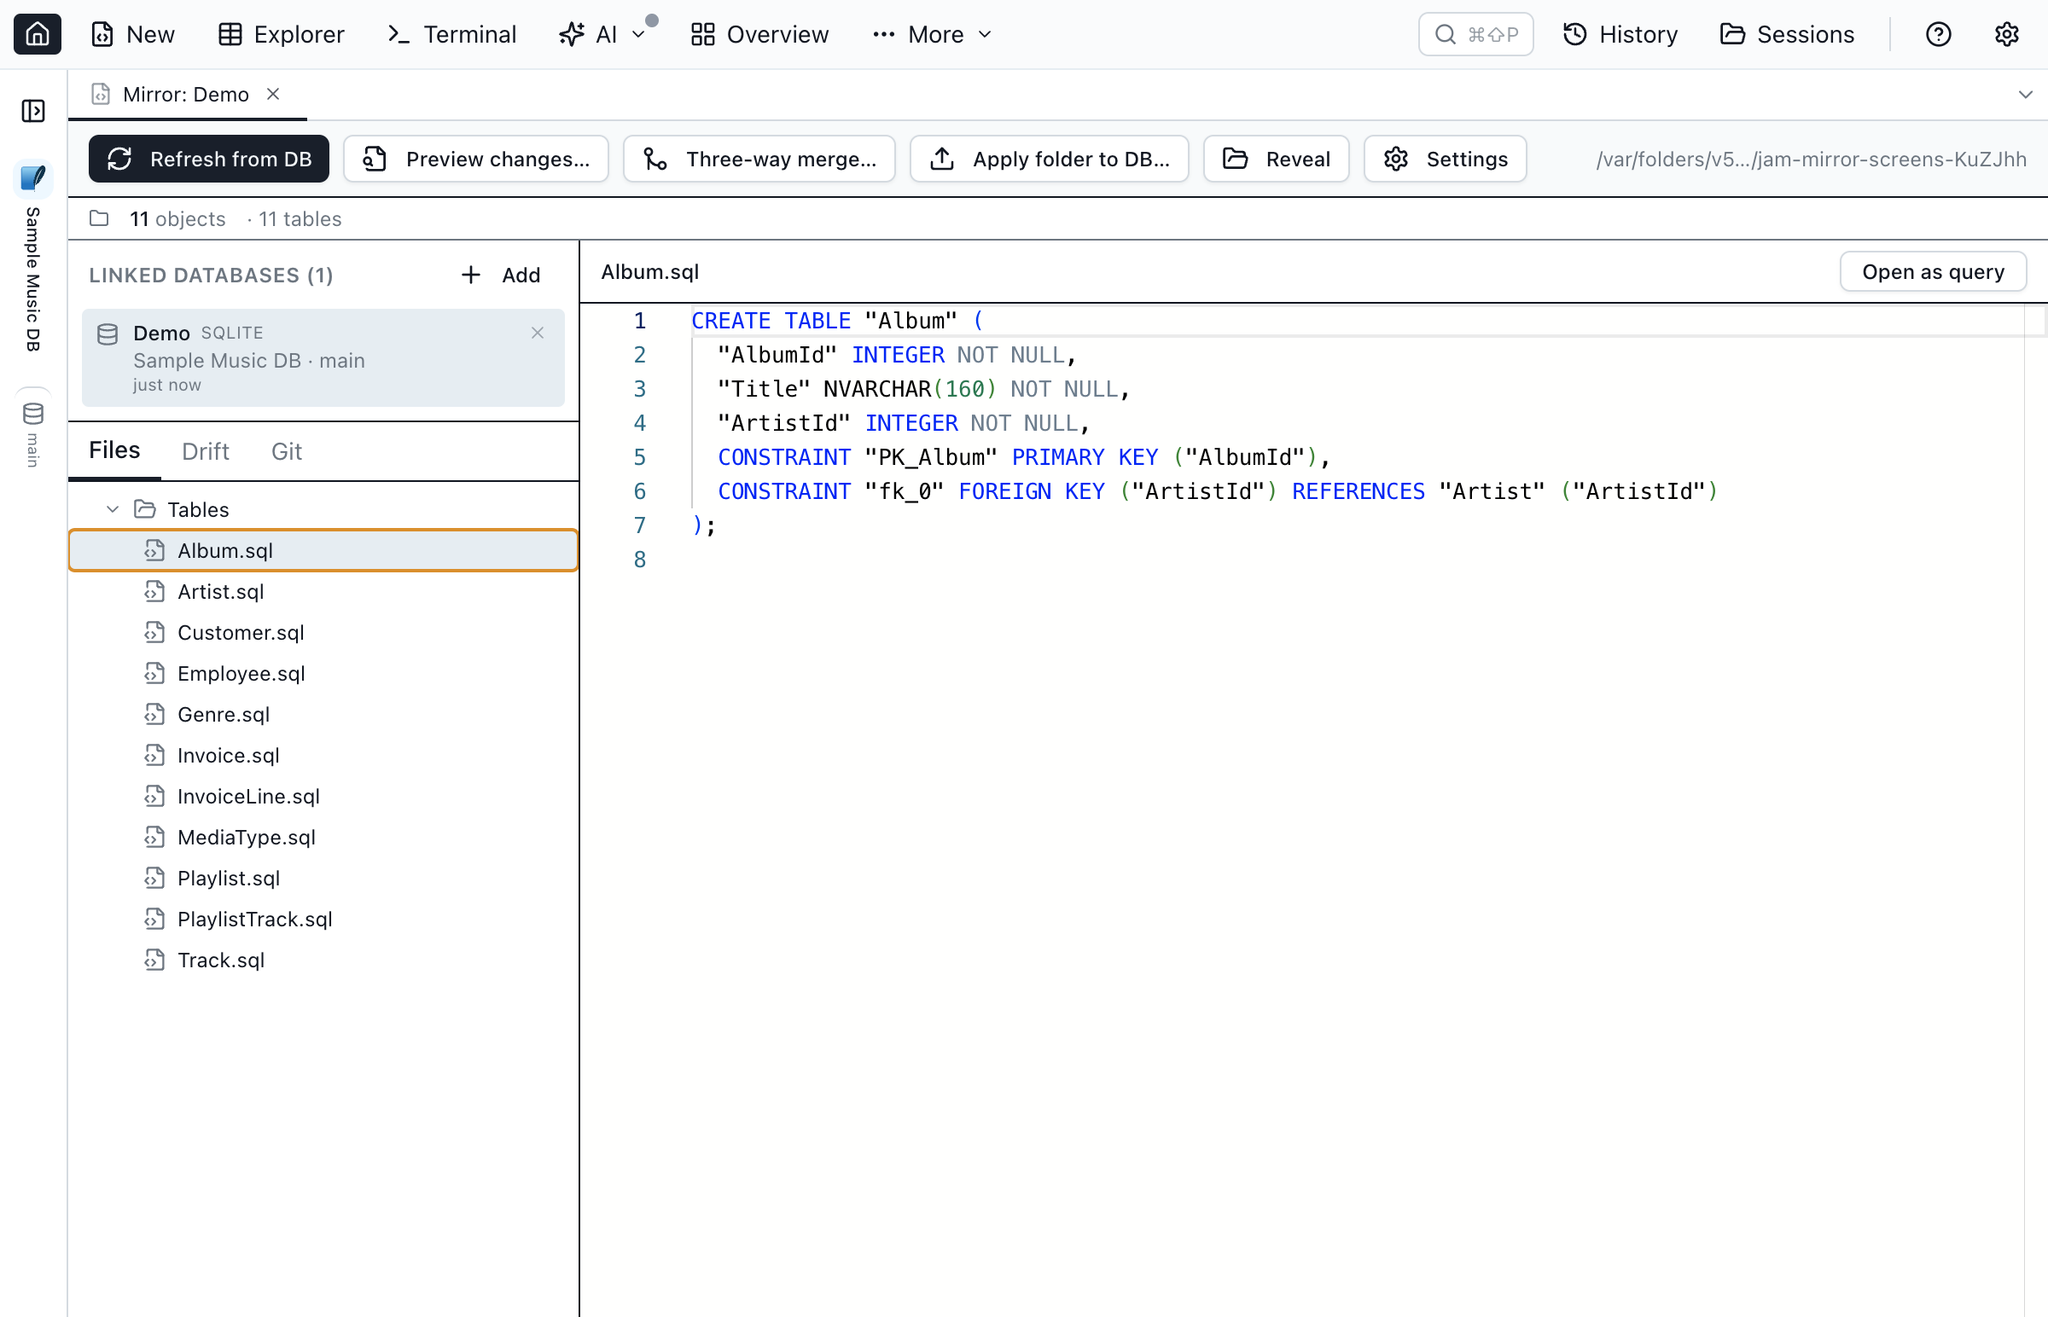Click the LINKED DATABASES (1) header

(x=212, y=276)
